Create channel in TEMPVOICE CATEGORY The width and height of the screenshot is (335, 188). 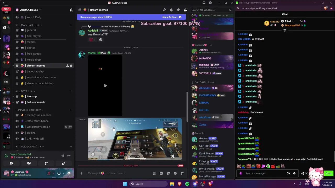coord(71,110)
